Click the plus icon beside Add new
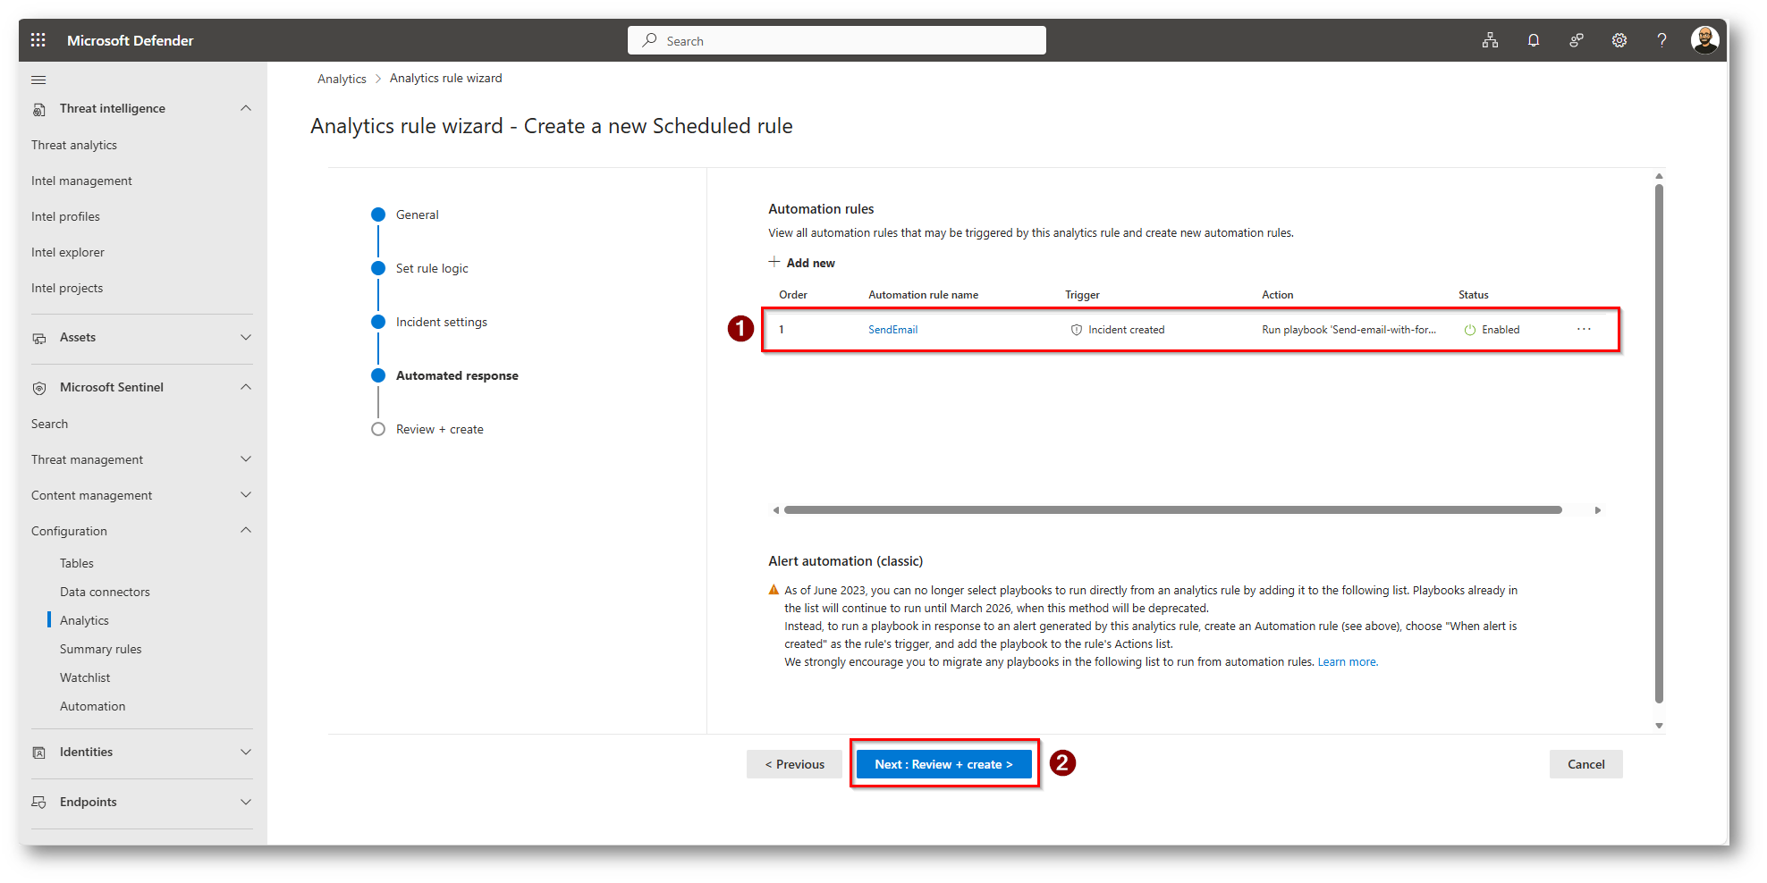 pos(774,263)
